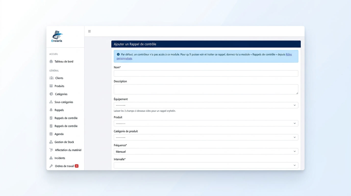Image resolution: width=351 pixels, height=196 pixels.
Task: Click the square checkmark icon for Rappels de contrôle
Action: [x=51, y=118]
